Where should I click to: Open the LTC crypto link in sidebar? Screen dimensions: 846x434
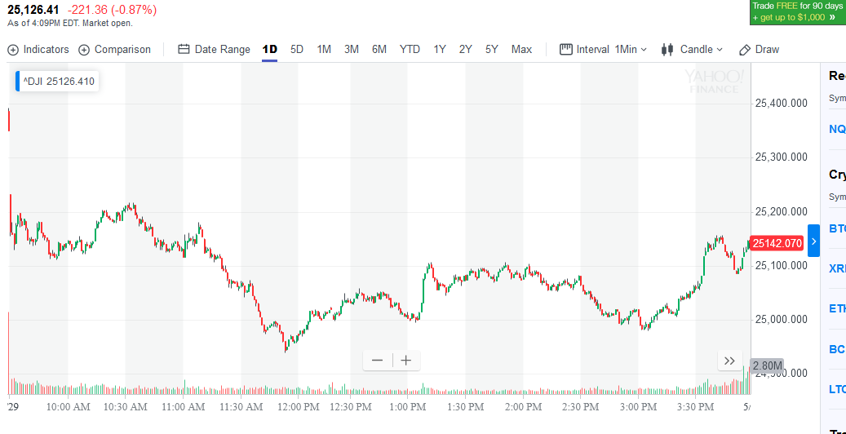[x=837, y=389]
